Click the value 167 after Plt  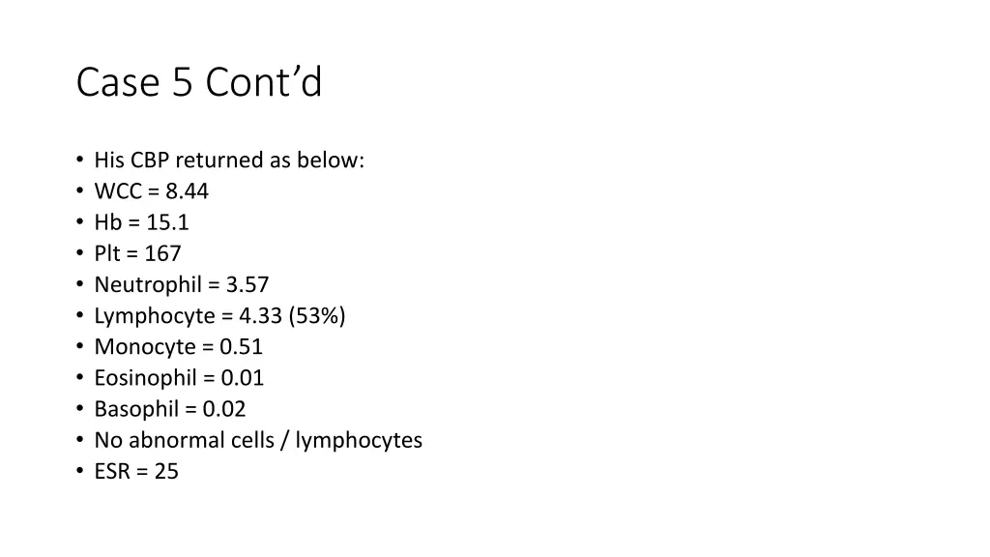click(162, 253)
